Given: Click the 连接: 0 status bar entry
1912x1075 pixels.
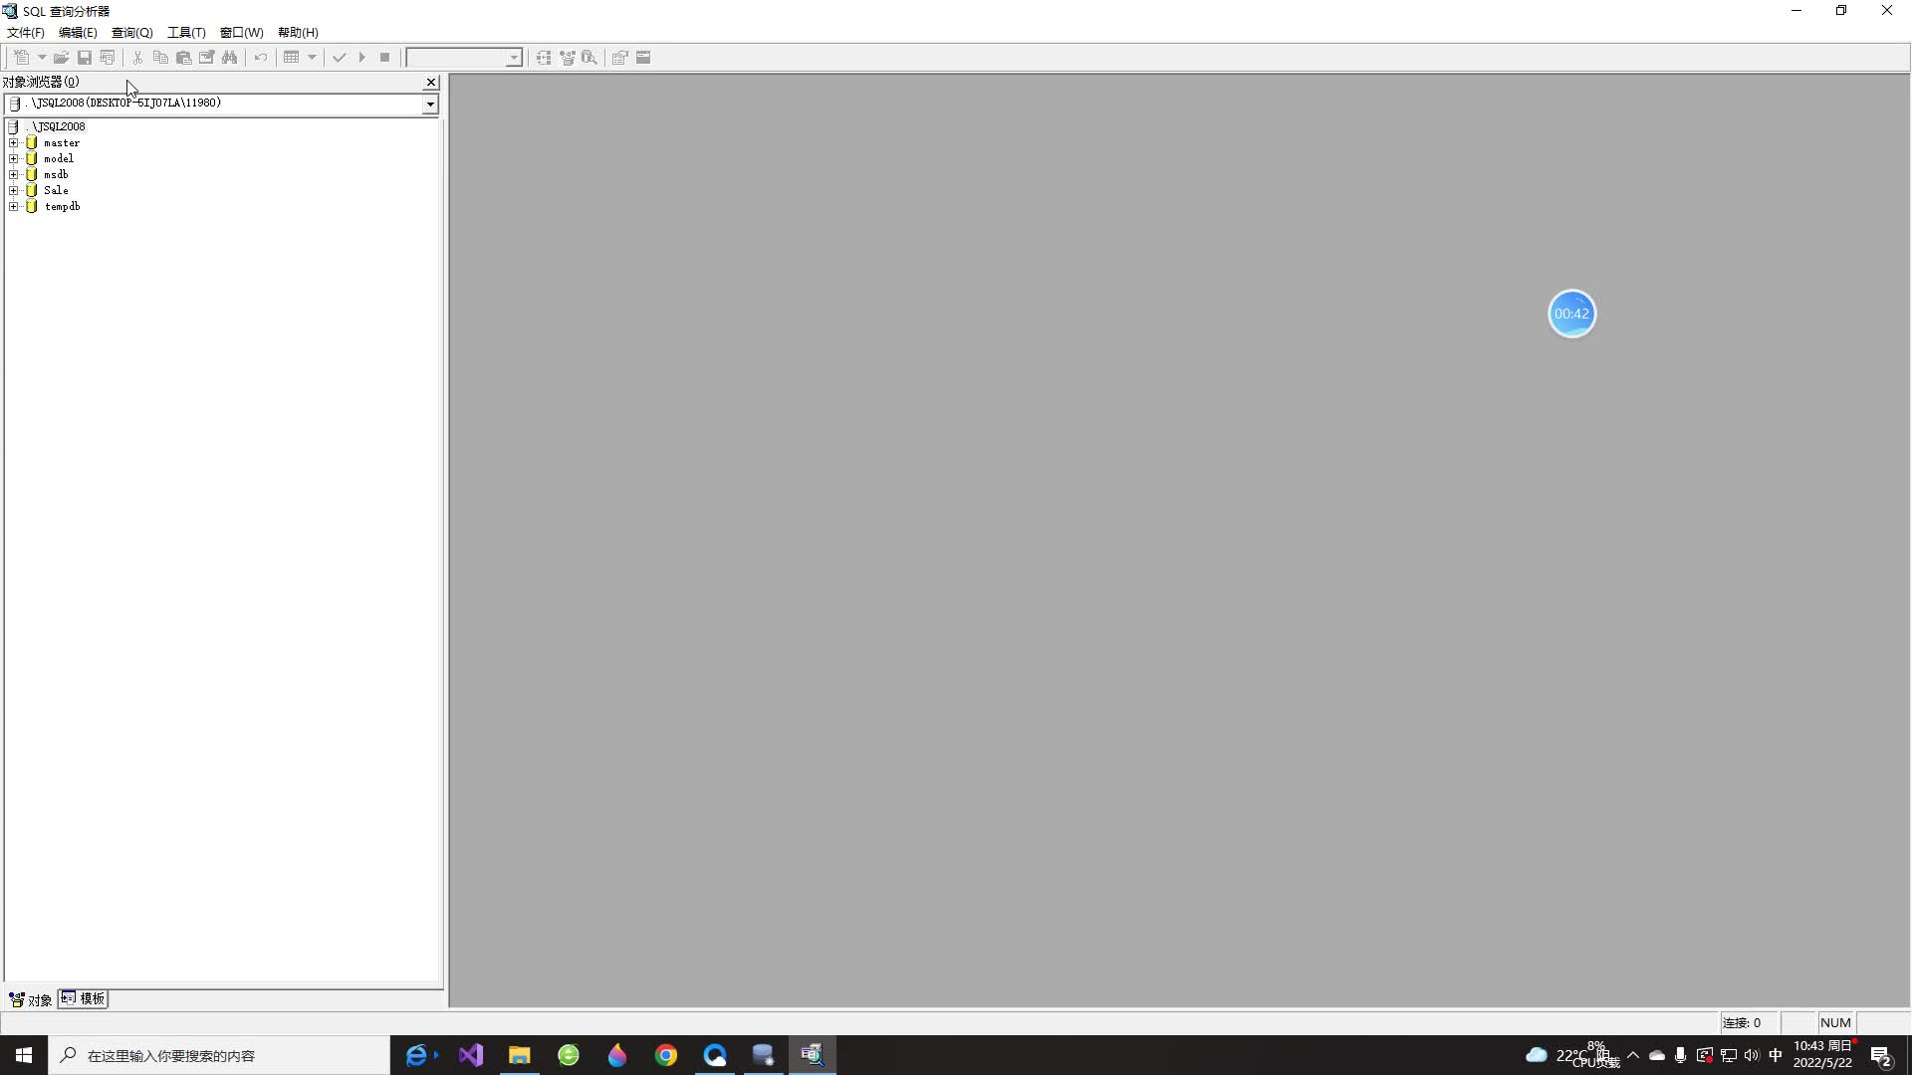Looking at the screenshot, I should point(1749,1022).
